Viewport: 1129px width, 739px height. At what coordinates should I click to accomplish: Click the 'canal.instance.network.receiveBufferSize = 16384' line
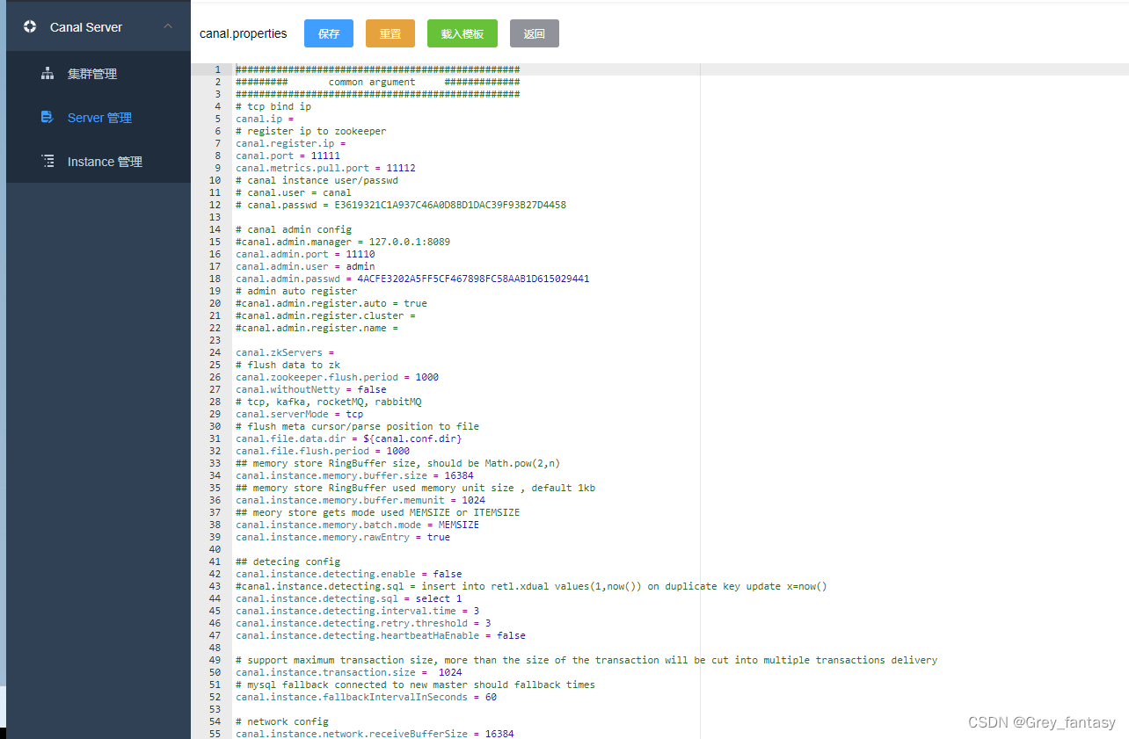pos(375,734)
